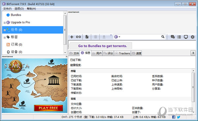Toggle the list view icon
This screenshot has width=198, height=121.
(x=179, y=37)
